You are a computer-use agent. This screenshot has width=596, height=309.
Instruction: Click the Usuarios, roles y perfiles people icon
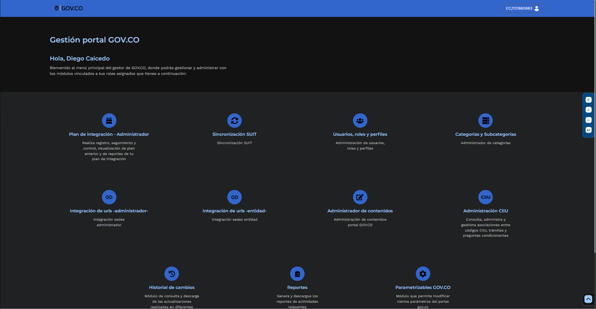pyautogui.click(x=360, y=121)
